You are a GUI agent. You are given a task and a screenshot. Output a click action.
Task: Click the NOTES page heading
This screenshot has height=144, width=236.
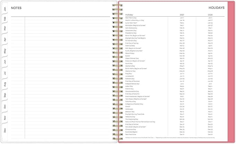click(x=16, y=8)
